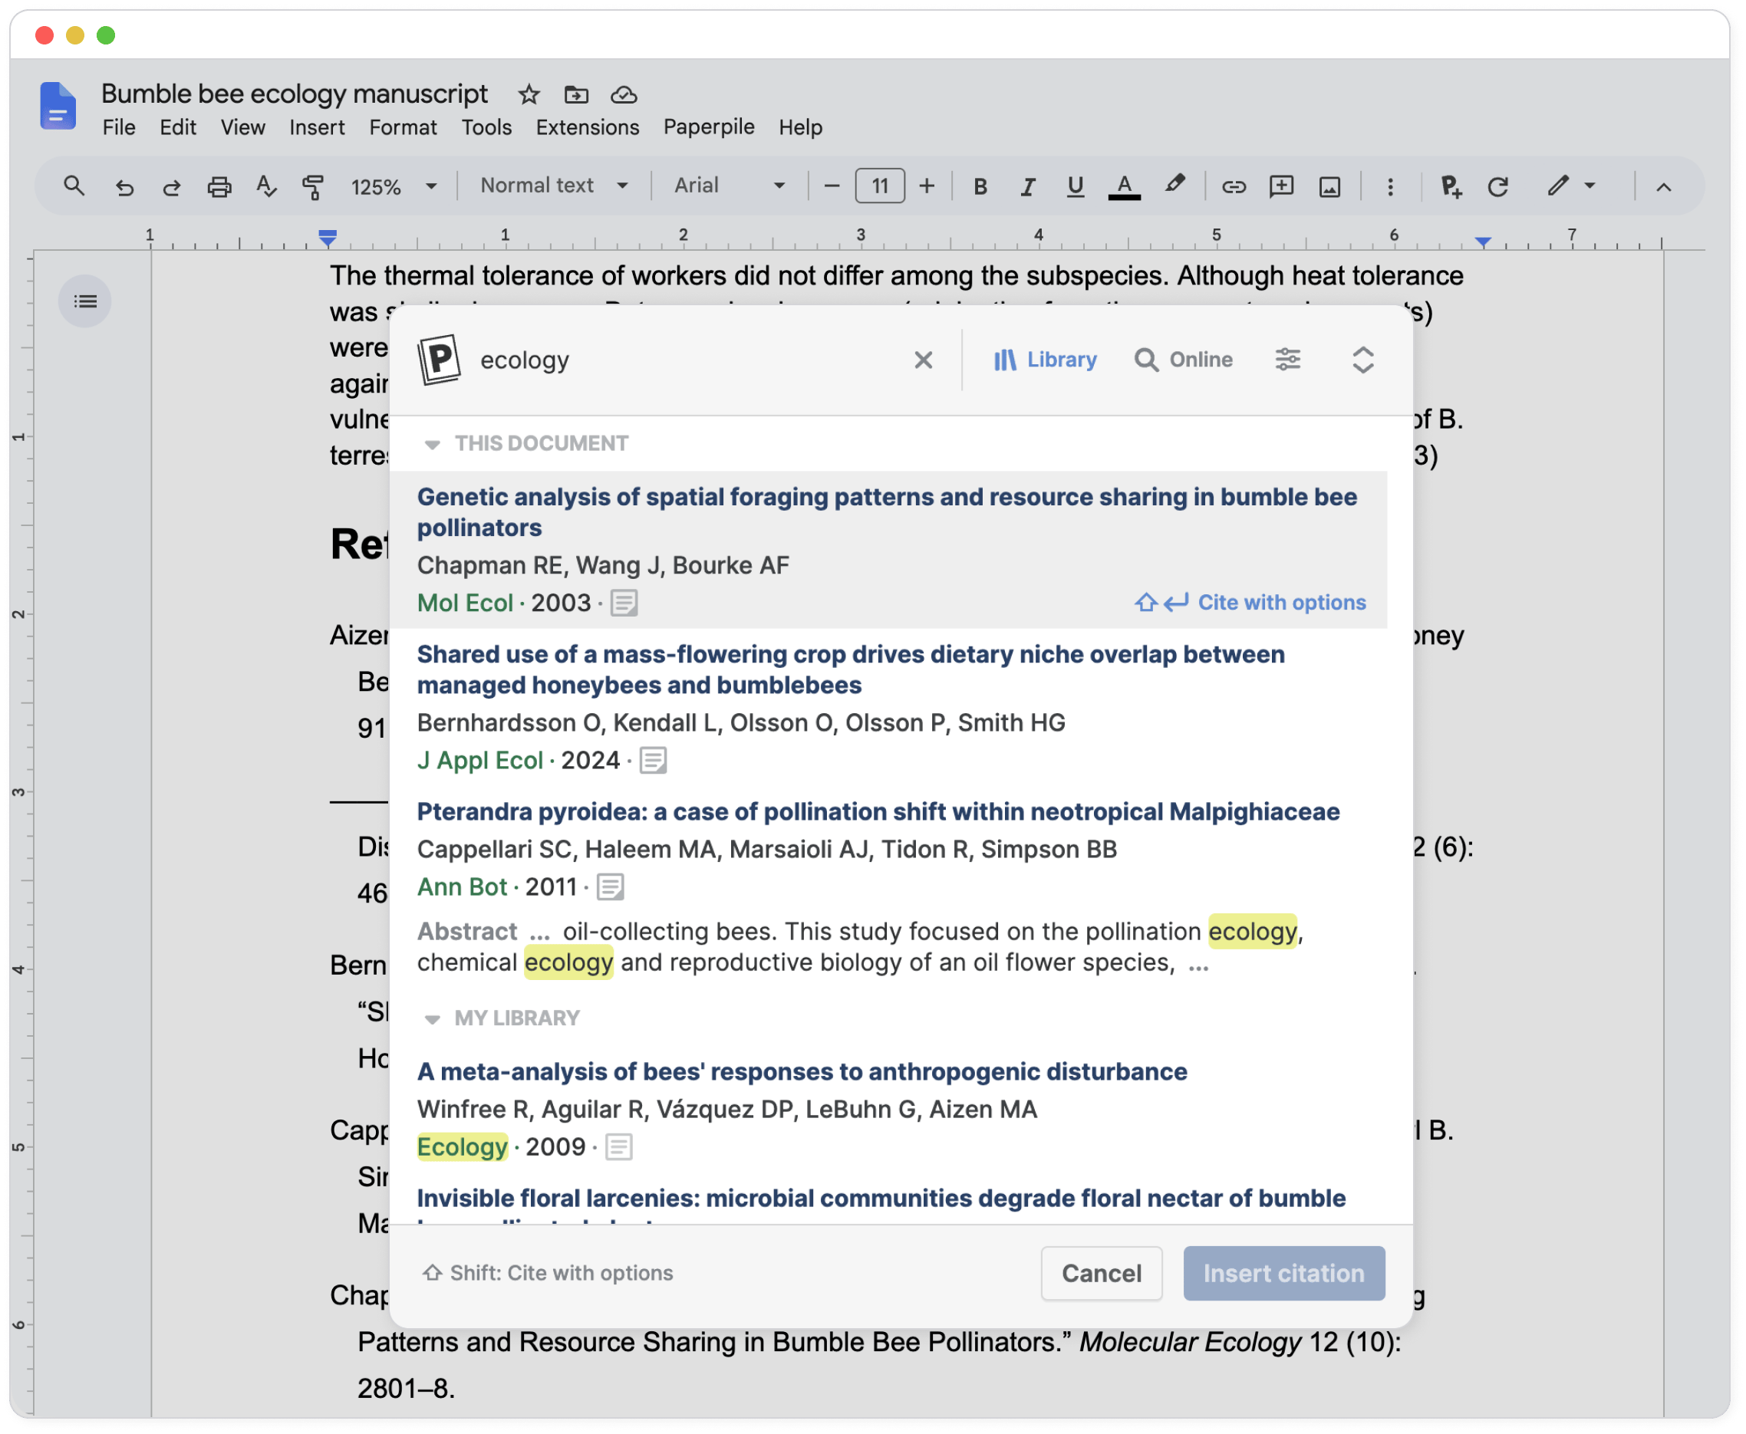
Task: Open the Extensions menu
Action: (588, 127)
